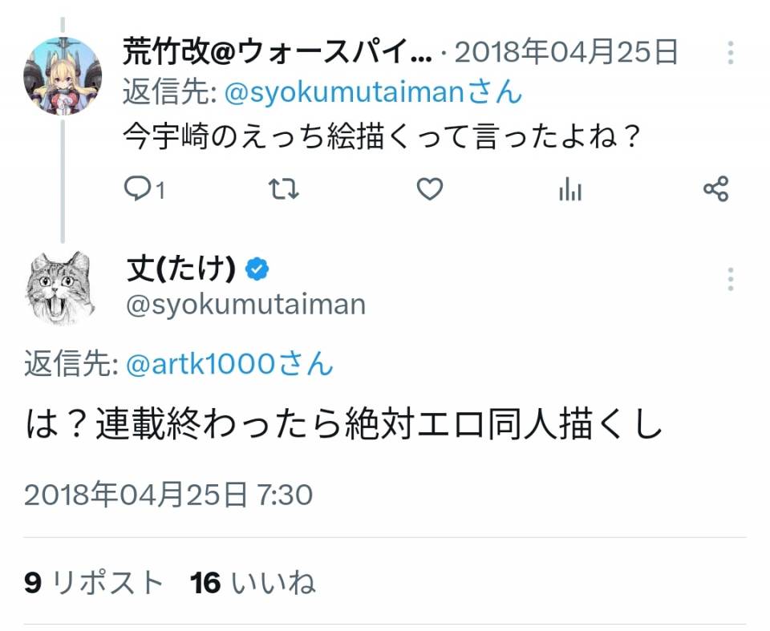Screen dimensions: 770x631
Task: View analytics for the first tweet
Action: (569, 189)
